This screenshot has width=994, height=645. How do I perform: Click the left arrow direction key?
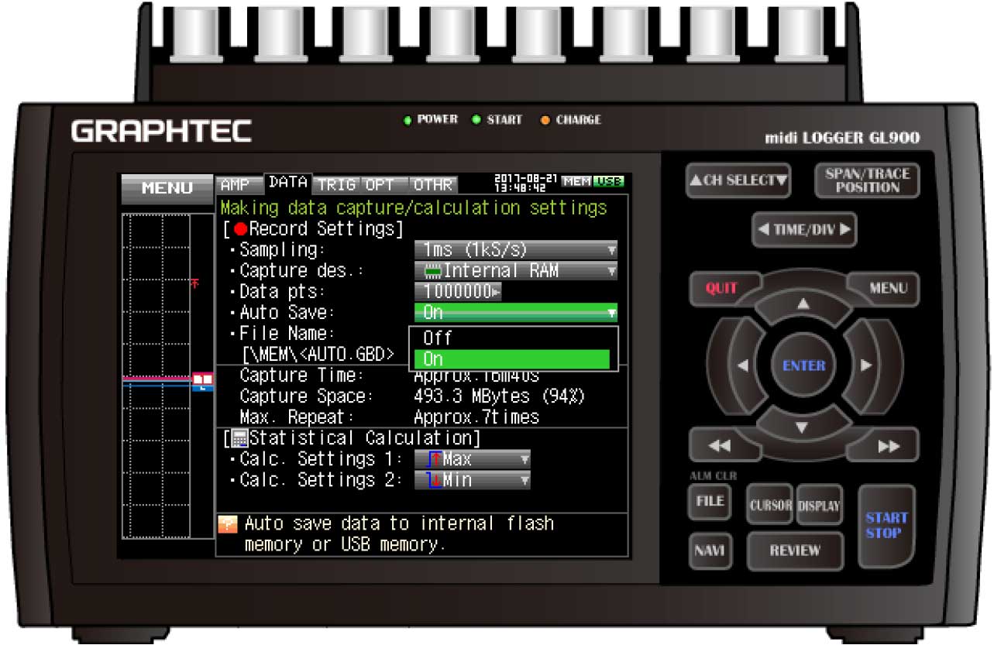(x=741, y=365)
